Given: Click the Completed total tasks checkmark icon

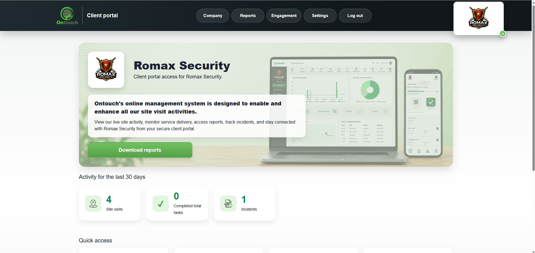Looking at the screenshot, I should (x=161, y=204).
